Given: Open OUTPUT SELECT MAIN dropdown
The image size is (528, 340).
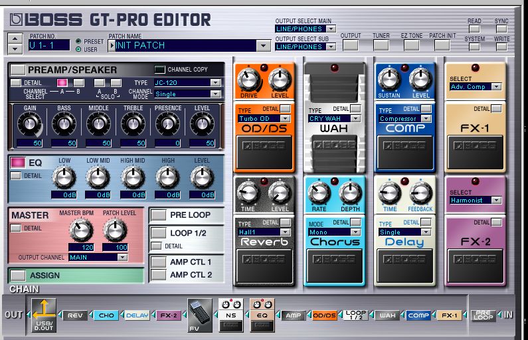Looking at the screenshot, I should point(331,29).
